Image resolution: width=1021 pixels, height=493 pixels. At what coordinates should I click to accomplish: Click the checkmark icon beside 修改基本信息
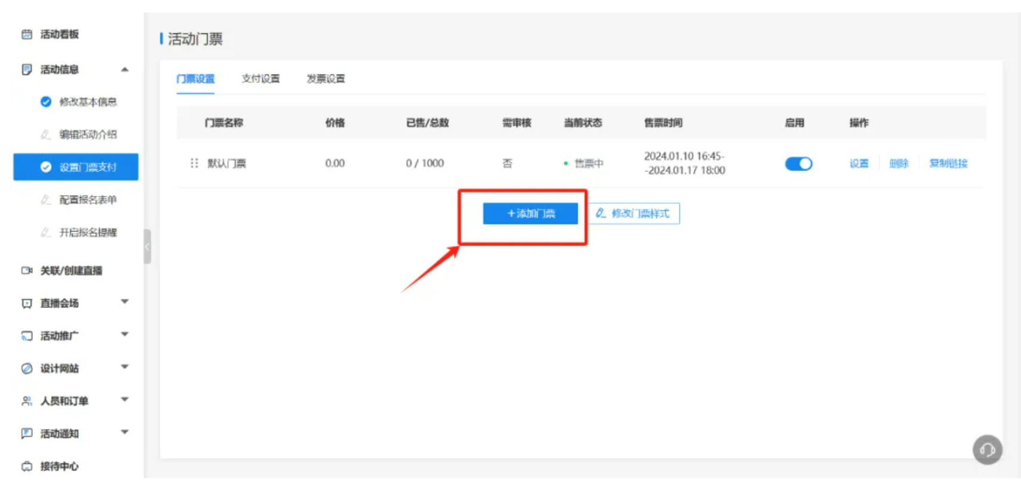(46, 102)
